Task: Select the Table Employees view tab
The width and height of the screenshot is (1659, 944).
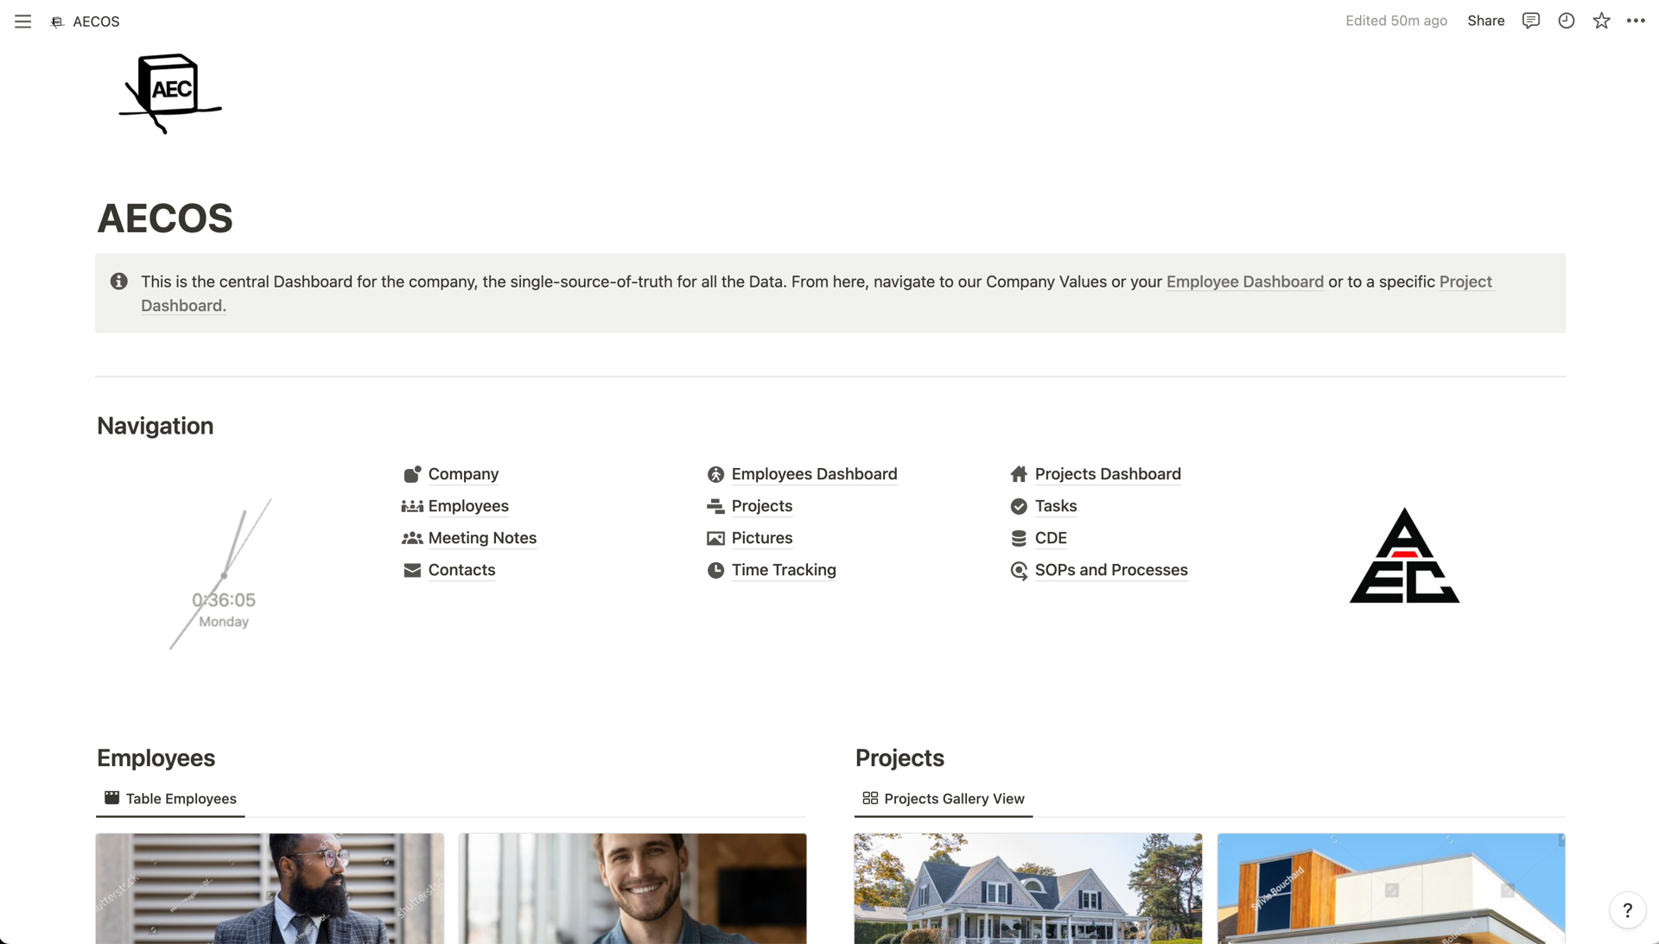Action: click(170, 799)
